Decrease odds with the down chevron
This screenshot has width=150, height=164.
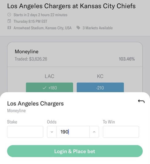(x=52, y=132)
